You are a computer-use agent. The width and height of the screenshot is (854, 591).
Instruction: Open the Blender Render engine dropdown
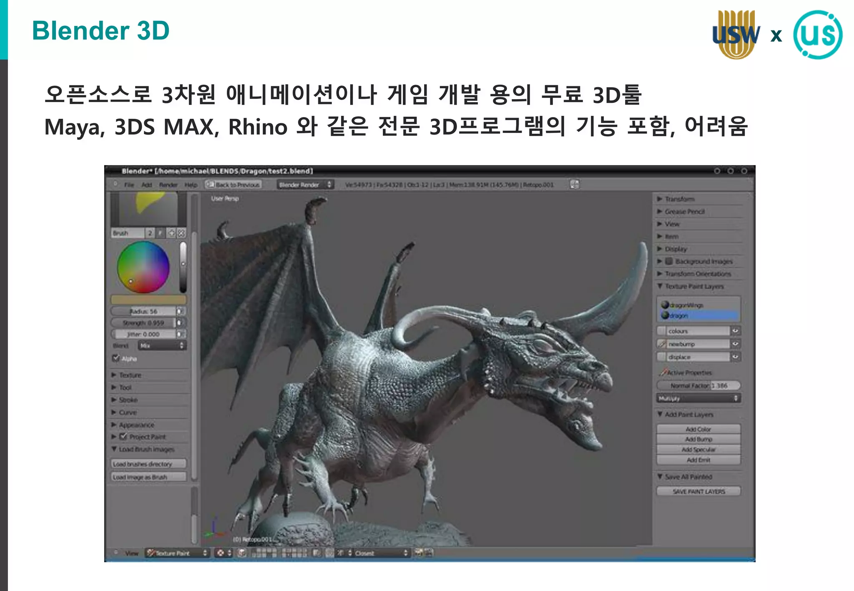click(305, 185)
